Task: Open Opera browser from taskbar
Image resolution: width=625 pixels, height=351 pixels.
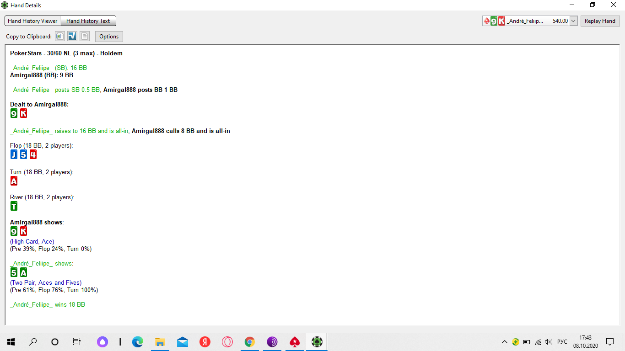Action: (227, 341)
